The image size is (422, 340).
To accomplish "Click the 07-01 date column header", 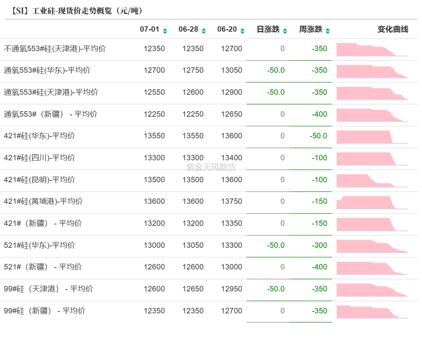I will point(150,29).
